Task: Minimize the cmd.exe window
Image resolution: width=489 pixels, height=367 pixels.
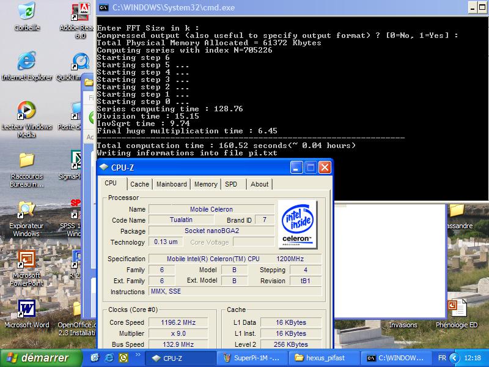Action: [472, 8]
